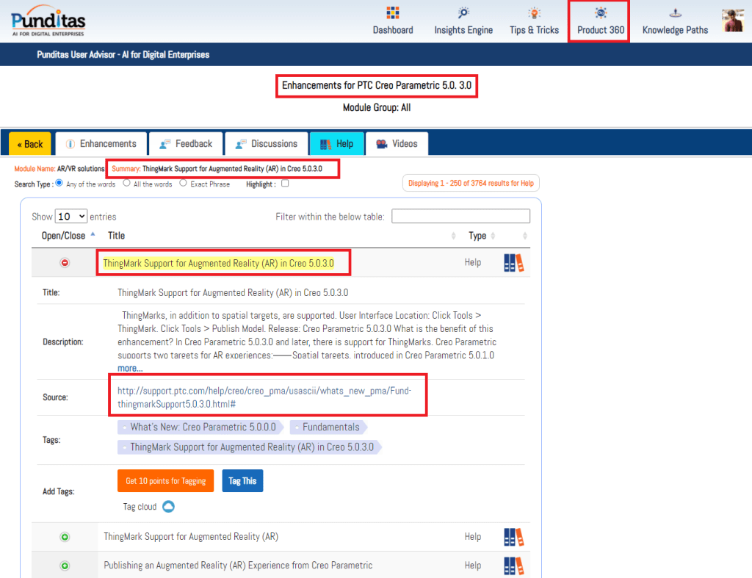Click the Tag This button
The width and height of the screenshot is (752, 578).
242,481
